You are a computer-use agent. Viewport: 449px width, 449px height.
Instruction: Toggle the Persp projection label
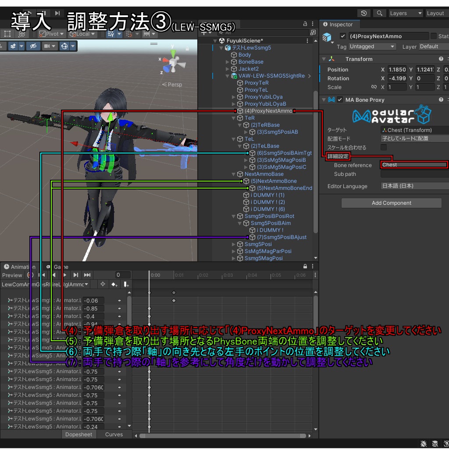tap(172, 85)
